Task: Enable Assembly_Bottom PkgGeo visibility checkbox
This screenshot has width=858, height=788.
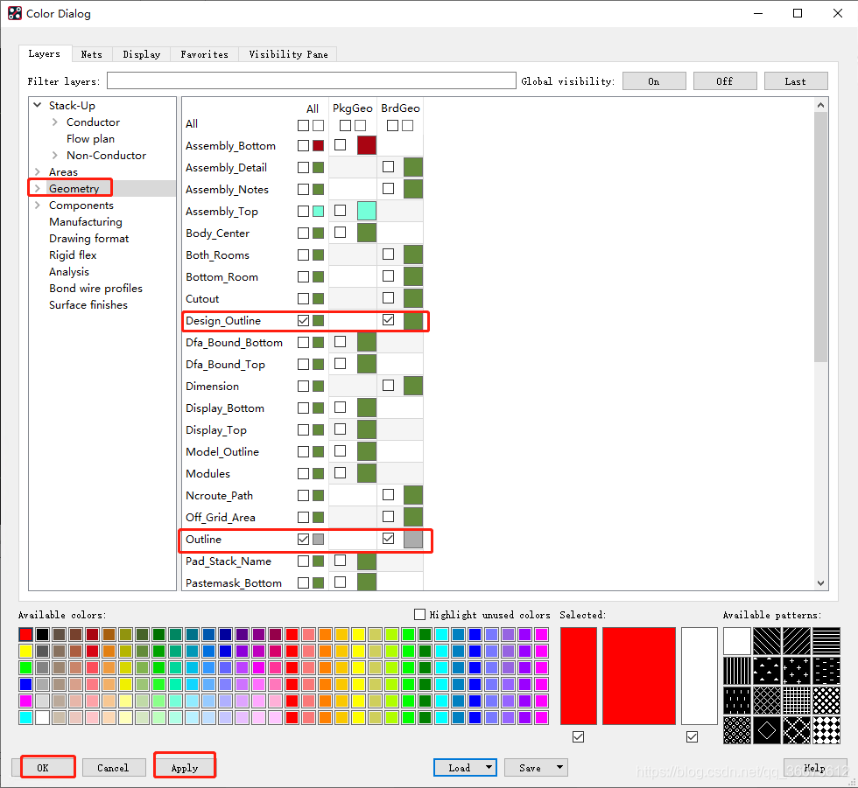Action: (341, 145)
